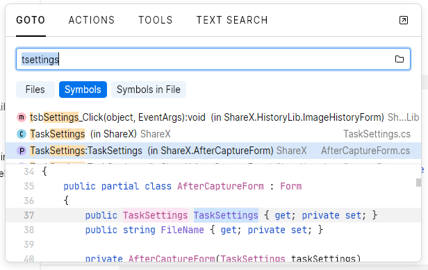Screen dimensions: 428x270
Task: Click the folder scope icon in search field
Action: pyautogui.click(x=400, y=59)
